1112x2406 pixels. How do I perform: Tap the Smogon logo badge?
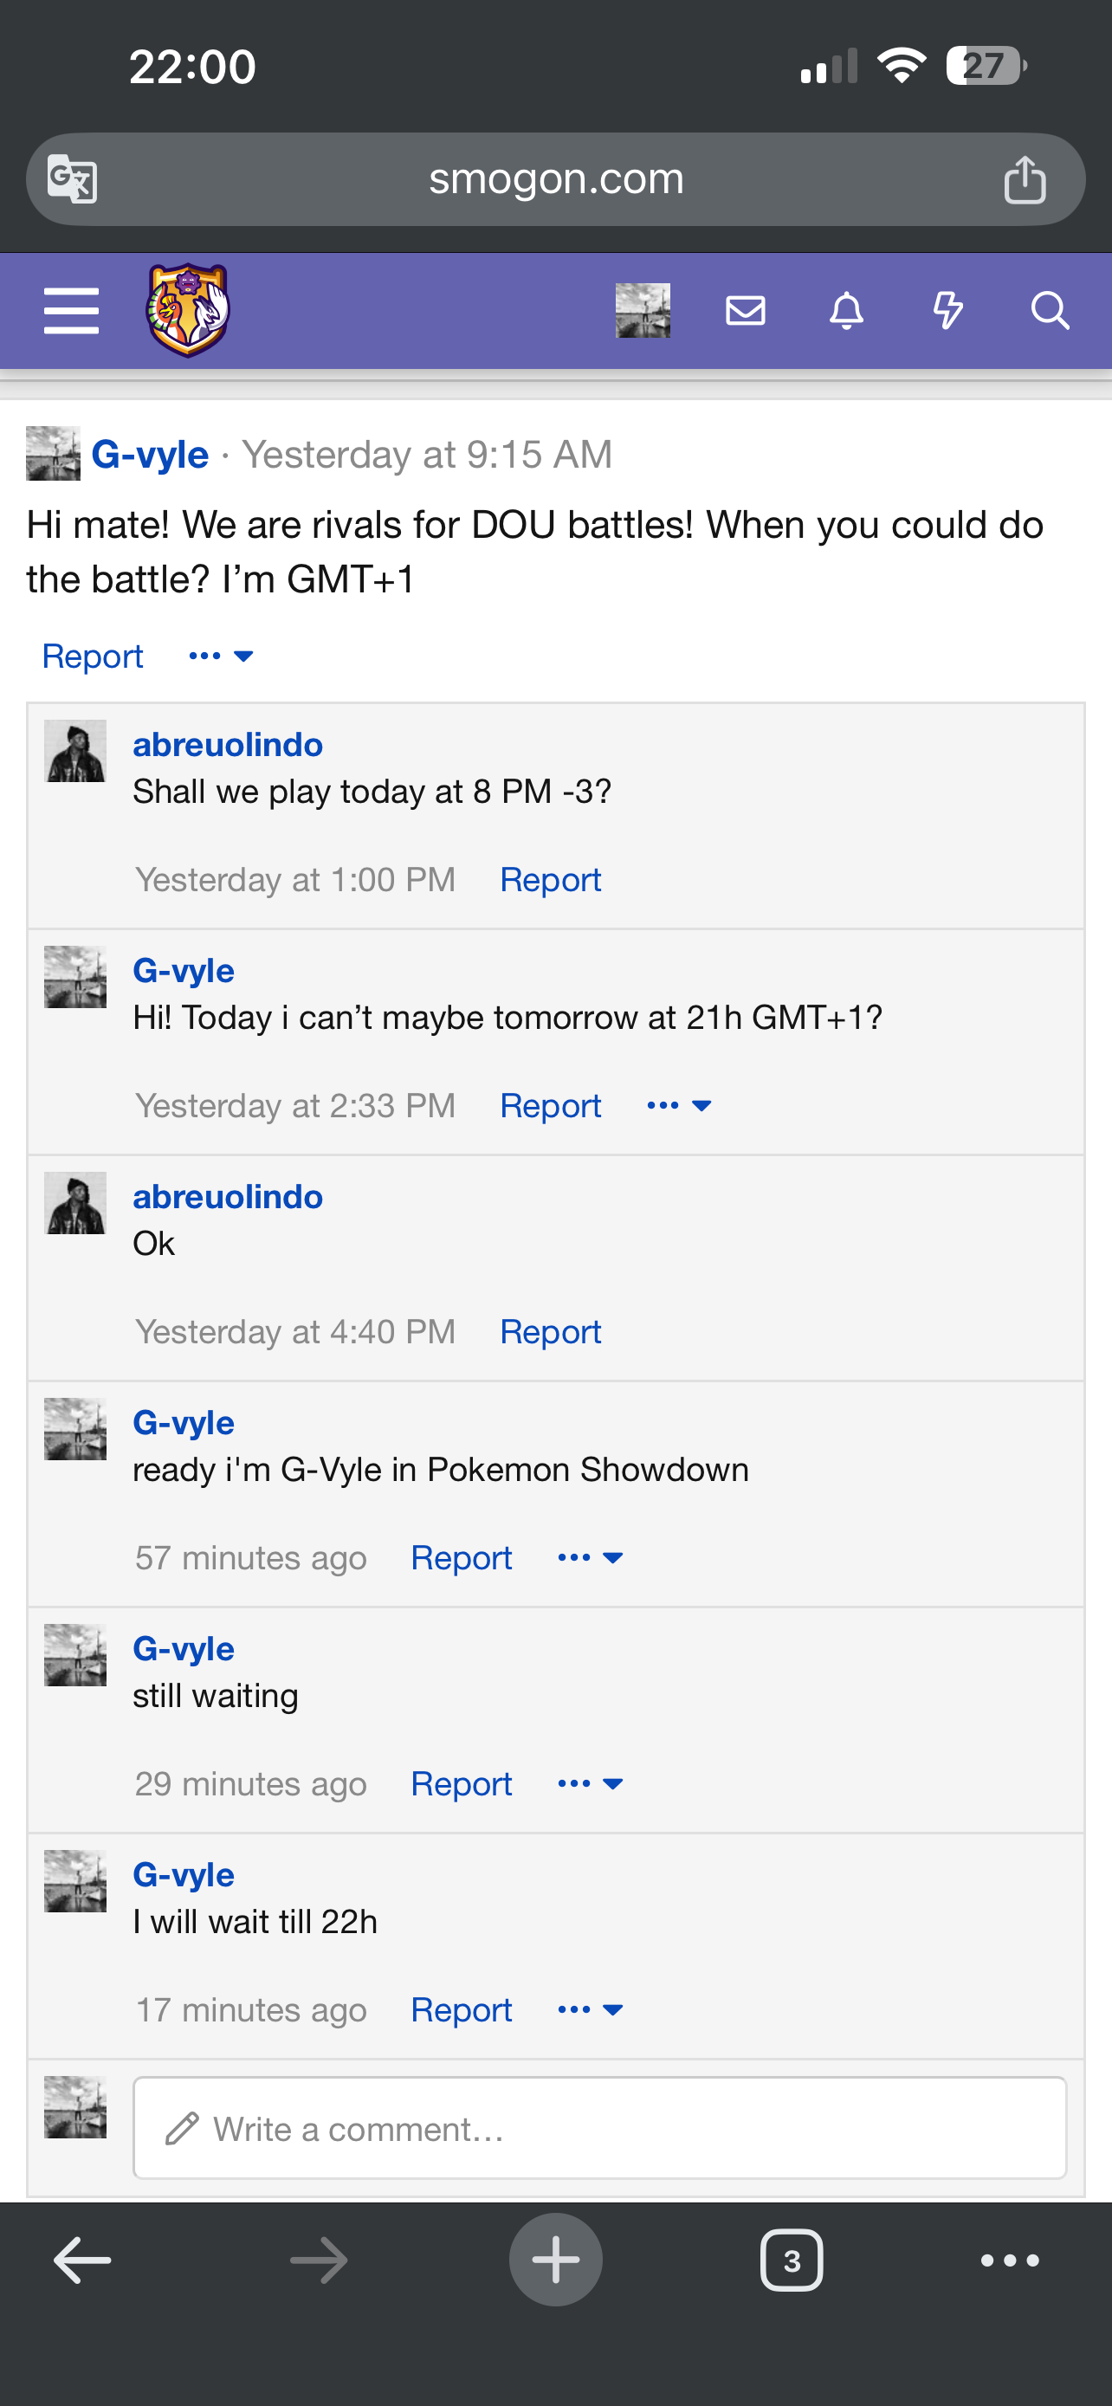coord(188,310)
